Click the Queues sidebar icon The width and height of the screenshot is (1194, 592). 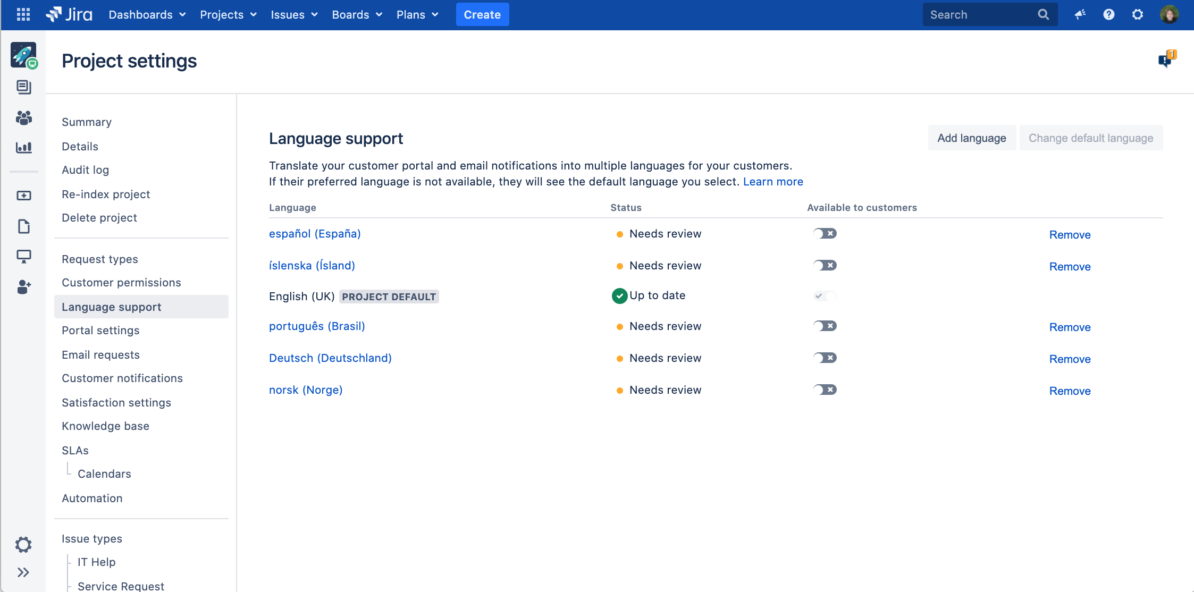pyautogui.click(x=23, y=87)
